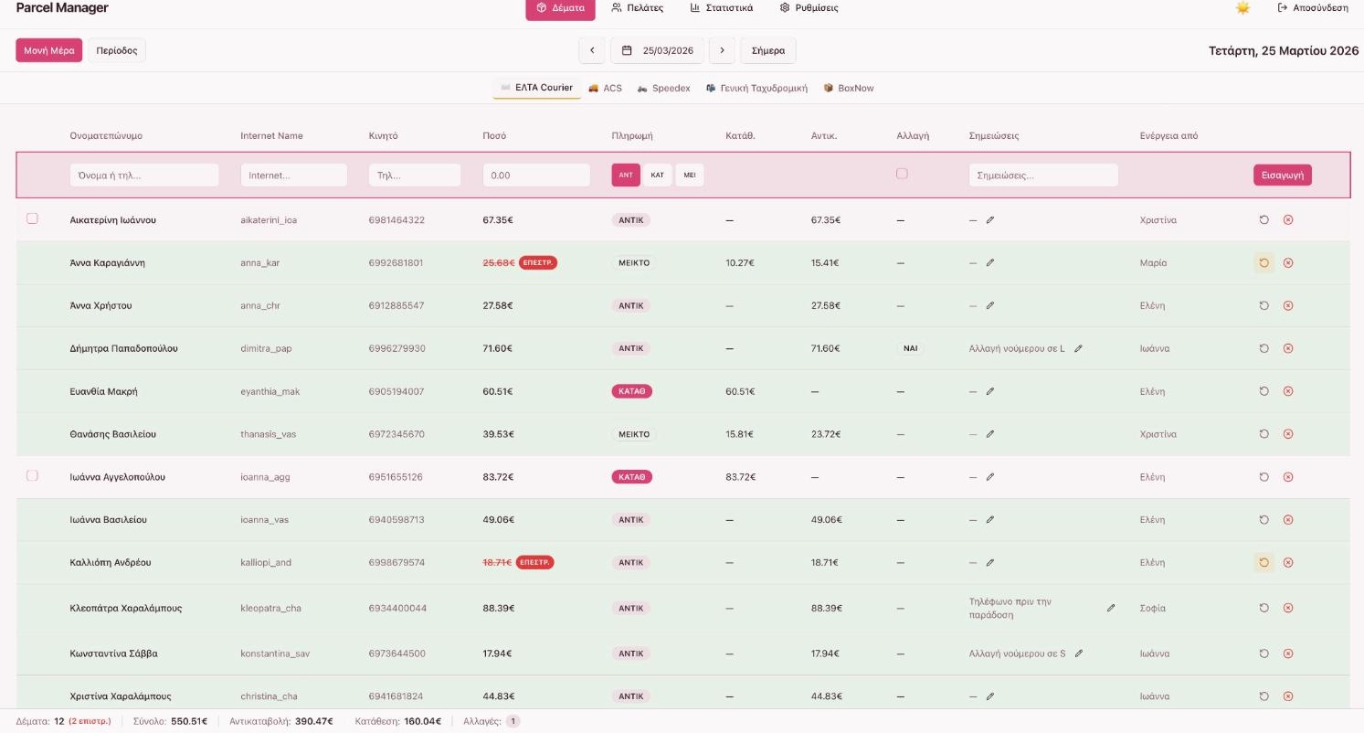Switch to Μονή Μέρα view
The image size is (1364, 733).
pyautogui.click(x=49, y=50)
